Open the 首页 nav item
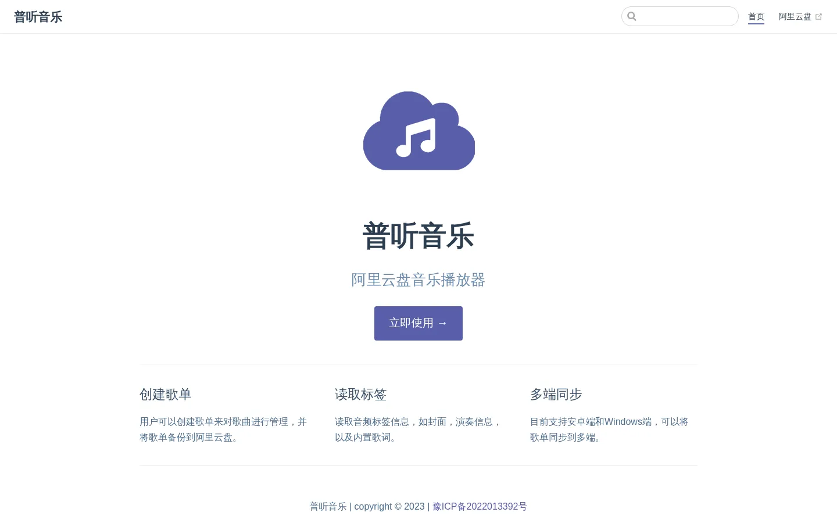This screenshot has width=837, height=523. point(756,17)
